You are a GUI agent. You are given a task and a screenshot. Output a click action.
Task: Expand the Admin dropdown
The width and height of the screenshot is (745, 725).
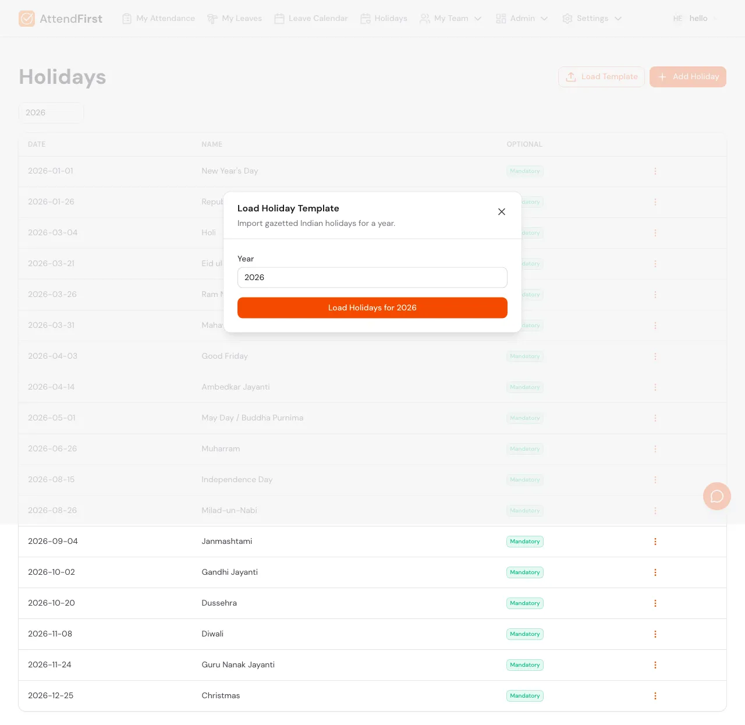click(x=545, y=18)
